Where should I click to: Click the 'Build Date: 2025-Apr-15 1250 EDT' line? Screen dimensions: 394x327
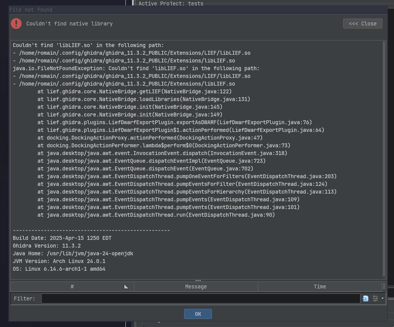pyautogui.click(x=62, y=238)
